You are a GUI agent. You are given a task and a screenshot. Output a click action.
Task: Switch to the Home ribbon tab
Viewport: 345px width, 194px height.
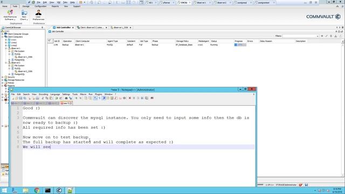pos(5,6)
